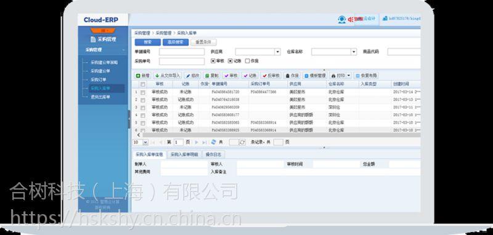The height and width of the screenshot is (235, 493).
Task: Click 从文件导入 import from file button
Action: click(168, 76)
